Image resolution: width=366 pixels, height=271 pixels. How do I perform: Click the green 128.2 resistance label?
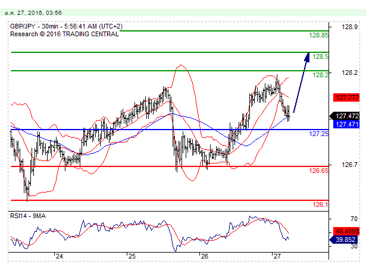tap(320, 75)
